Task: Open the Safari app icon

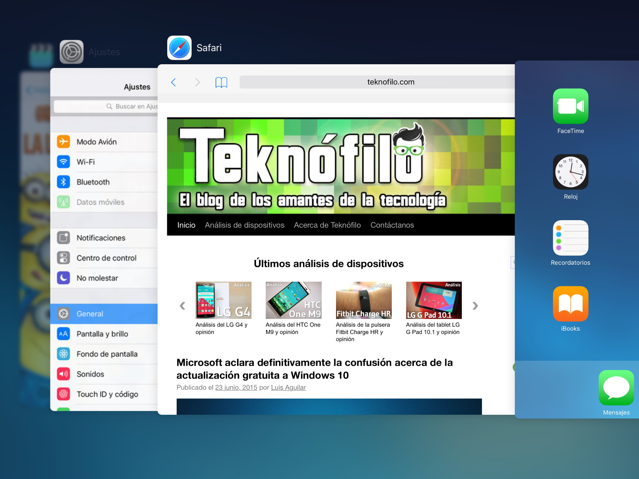Action: [179, 48]
